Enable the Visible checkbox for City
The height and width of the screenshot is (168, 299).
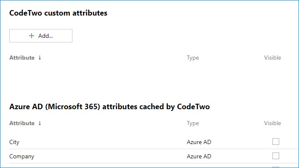(276, 142)
